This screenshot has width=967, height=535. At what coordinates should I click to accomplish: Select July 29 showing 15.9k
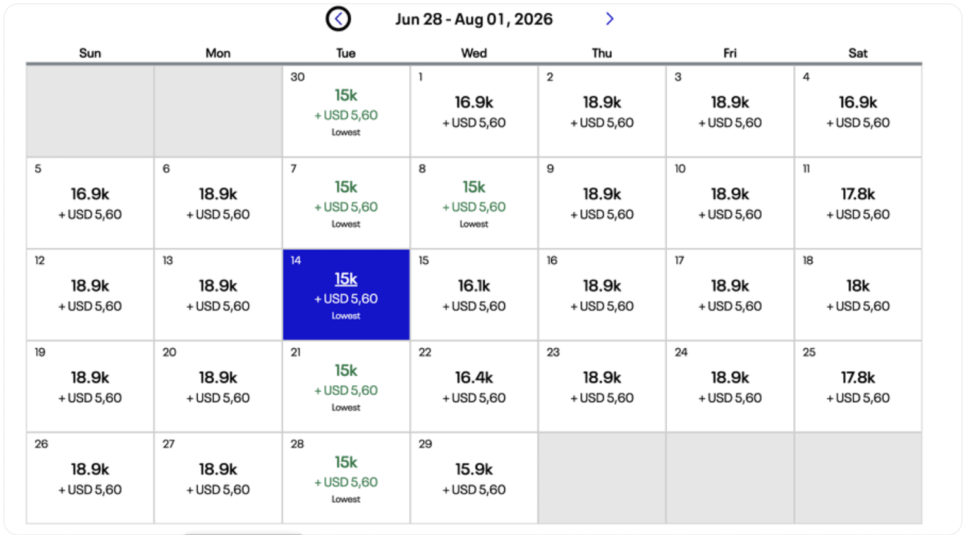click(473, 477)
